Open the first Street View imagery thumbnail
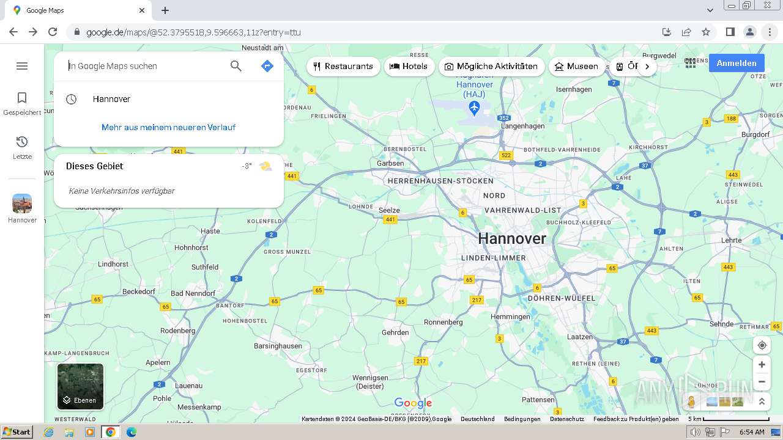The width and height of the screenshot is (783, 440). (712, 402)
